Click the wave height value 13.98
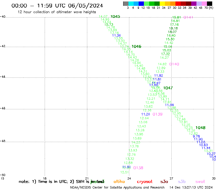The image size is (216, 190). (x=139, y=134)
